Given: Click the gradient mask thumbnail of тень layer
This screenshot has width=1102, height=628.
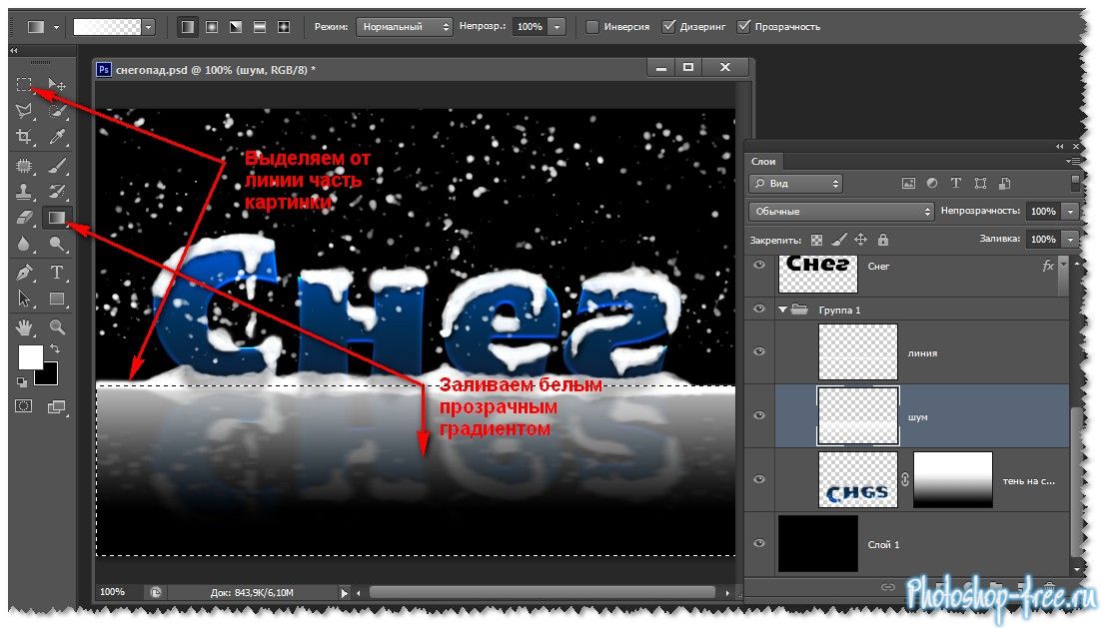Looking at the screenshot, I should [x=952, y=480].
